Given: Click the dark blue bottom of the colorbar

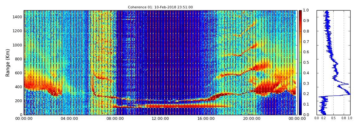Looking at the screenshot, I should point(300,112).
